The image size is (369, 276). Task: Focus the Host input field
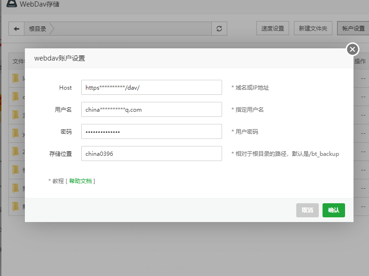click(151, 87)
